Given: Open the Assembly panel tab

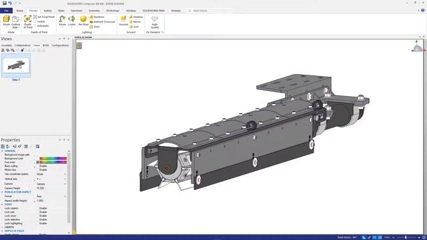Looking at the screenshot, I should pos(7,45).
